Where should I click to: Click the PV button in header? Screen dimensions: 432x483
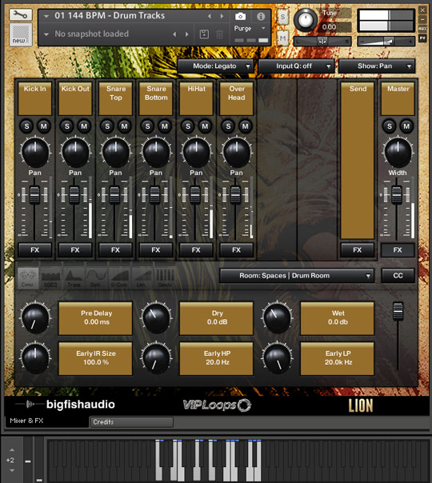click(422, 38)
